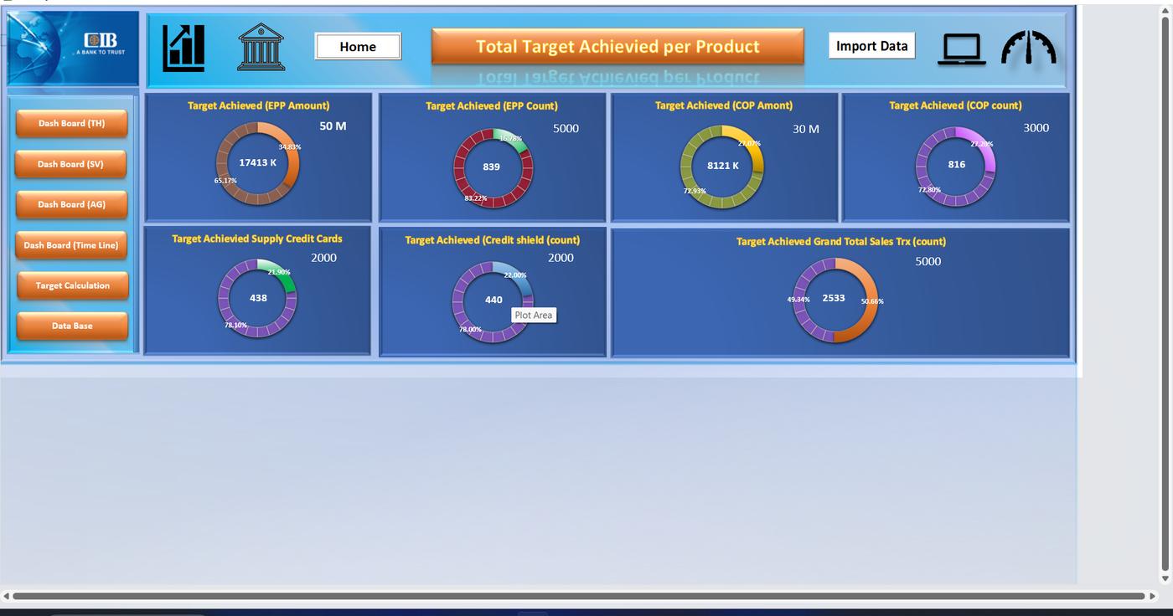1173x616 pixels.
Task: Click the 17413 K center value
Action: point(257,162)
